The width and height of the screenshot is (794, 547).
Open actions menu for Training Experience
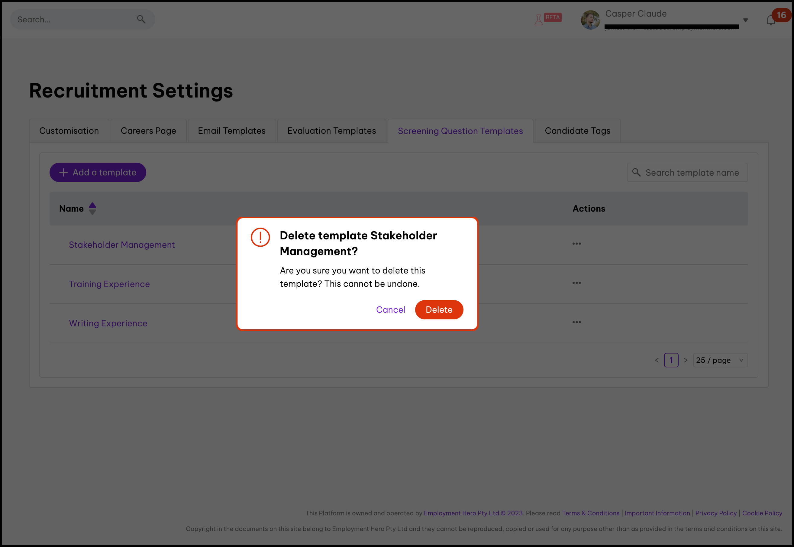576,283
